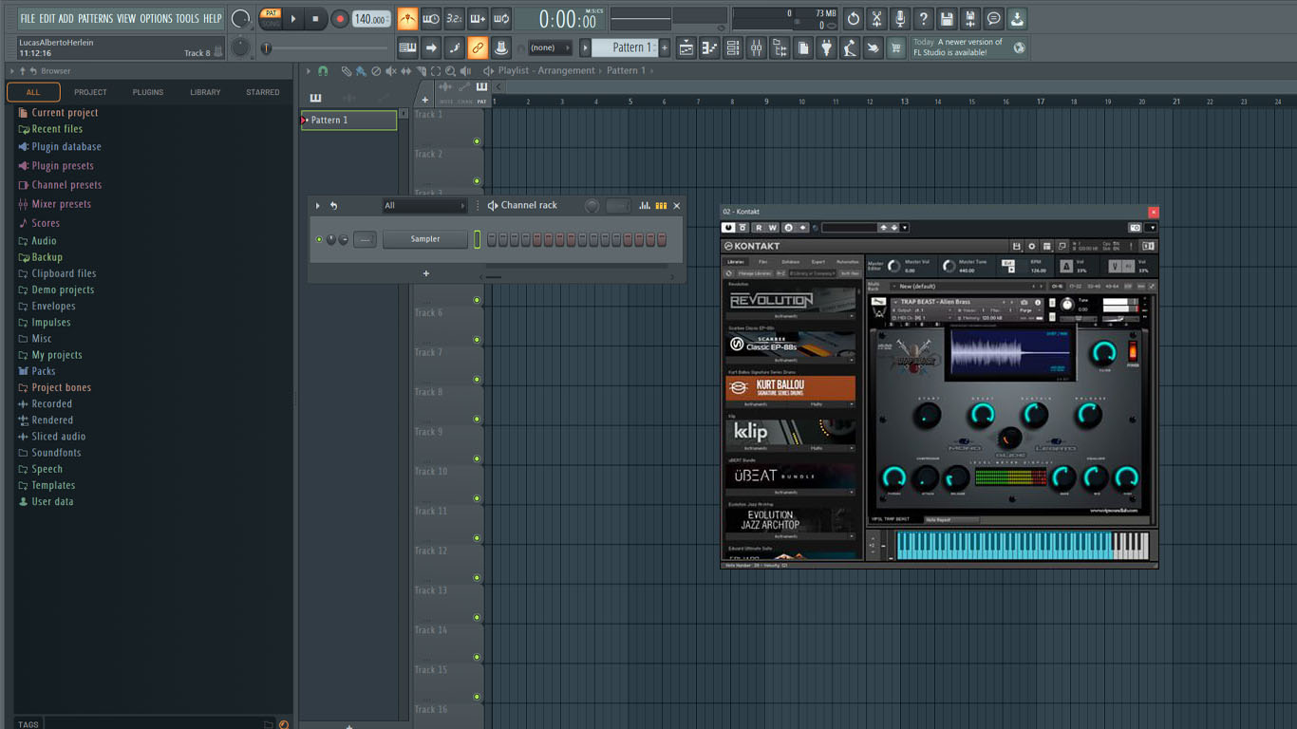Click the plugin picker plug icon

(827, 48)
